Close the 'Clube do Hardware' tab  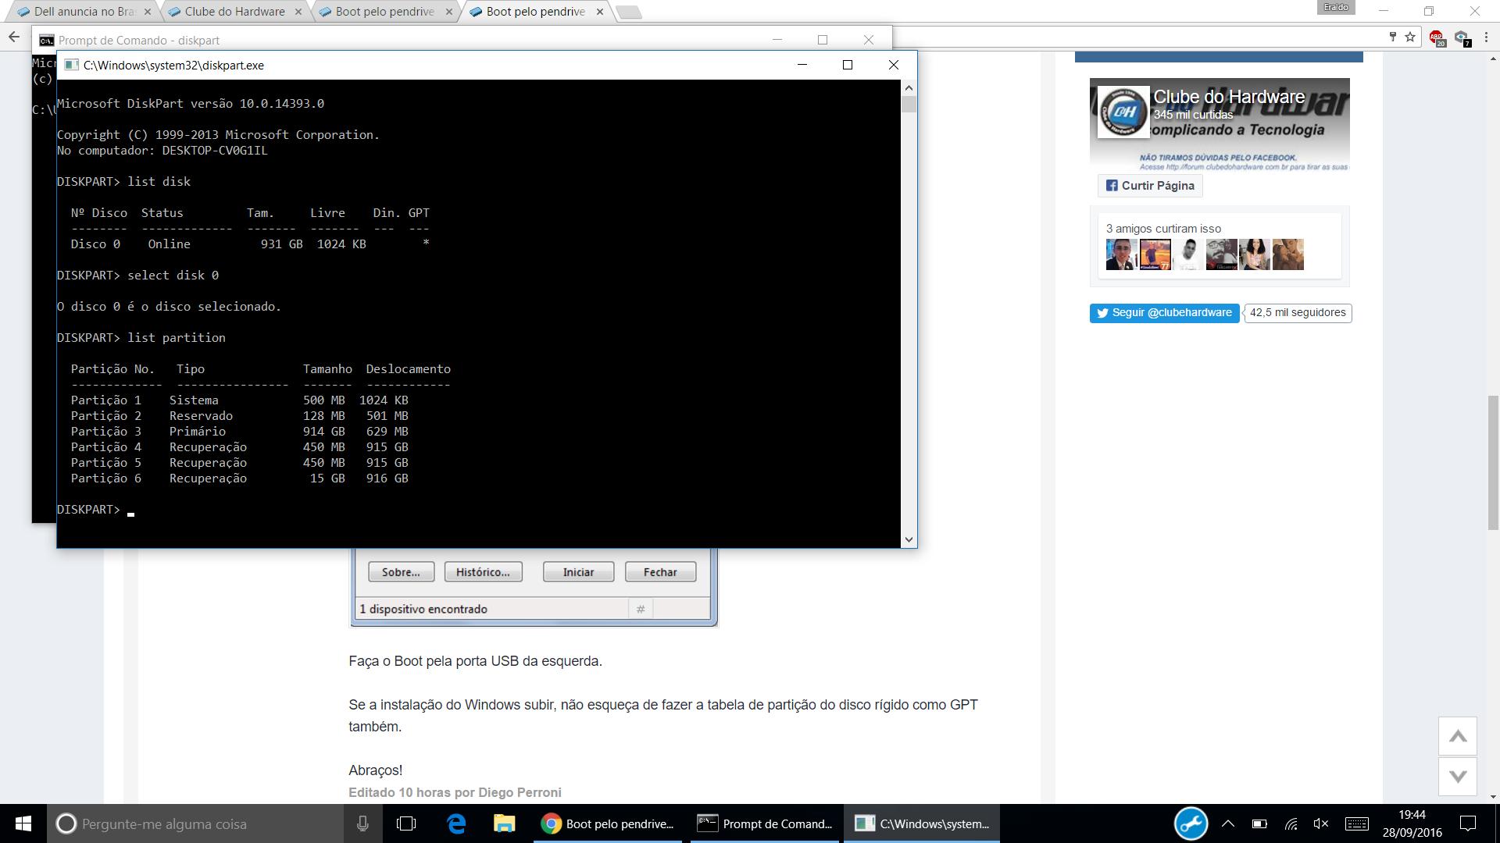coord(298,12)
